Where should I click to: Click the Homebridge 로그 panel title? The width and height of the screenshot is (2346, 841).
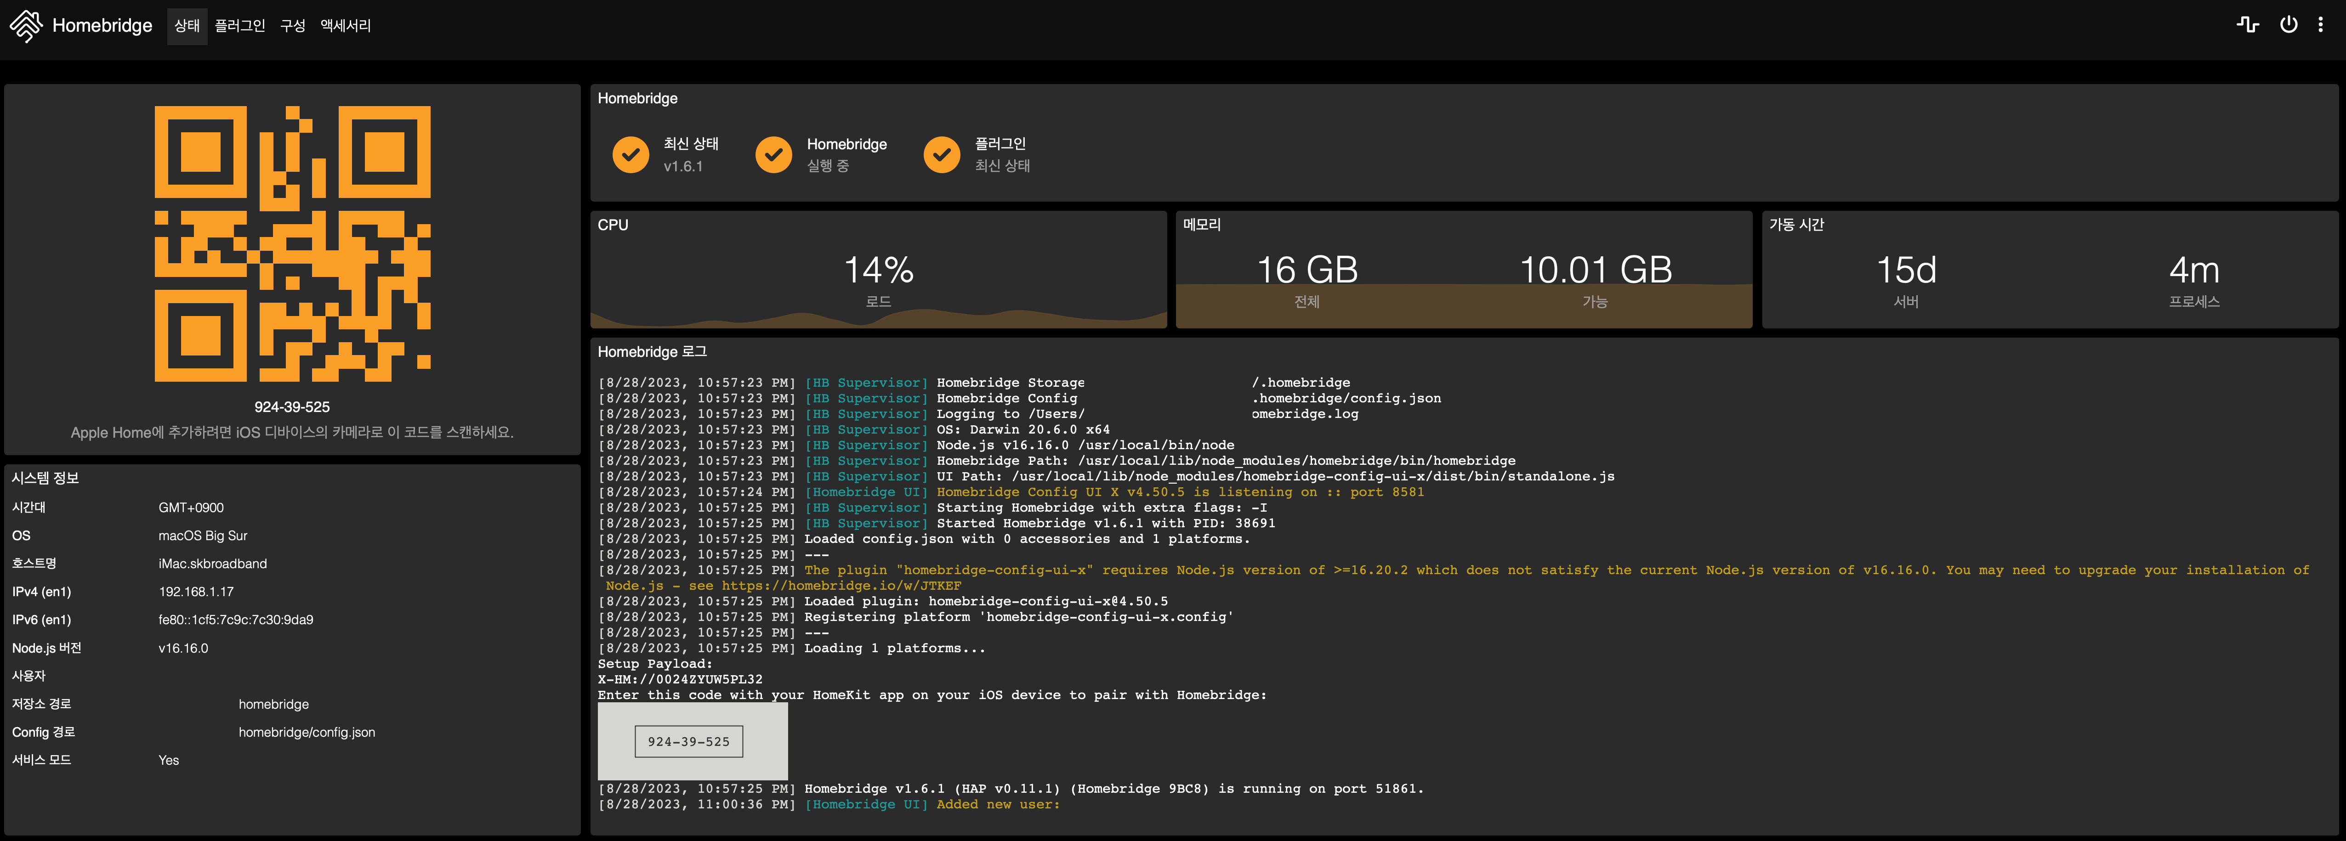[x=652, y=351]
